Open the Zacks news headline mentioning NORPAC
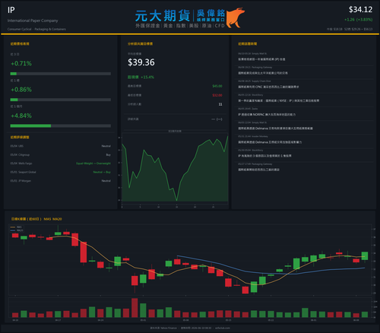380x333 pixels. 267,115
